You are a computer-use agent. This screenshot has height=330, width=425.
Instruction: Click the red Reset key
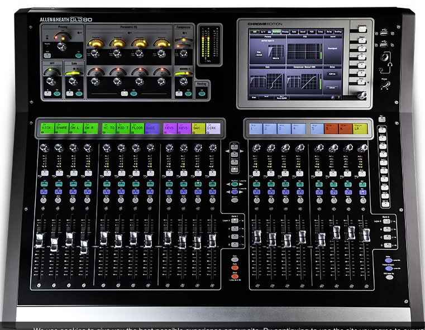tap(235, 276)
